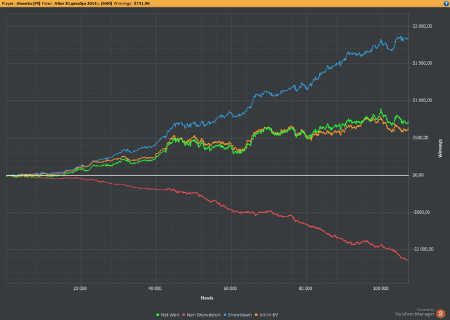The image size is (450, 320).
Task: Click the $0,00 axis label
Action: tap(418, 175)
